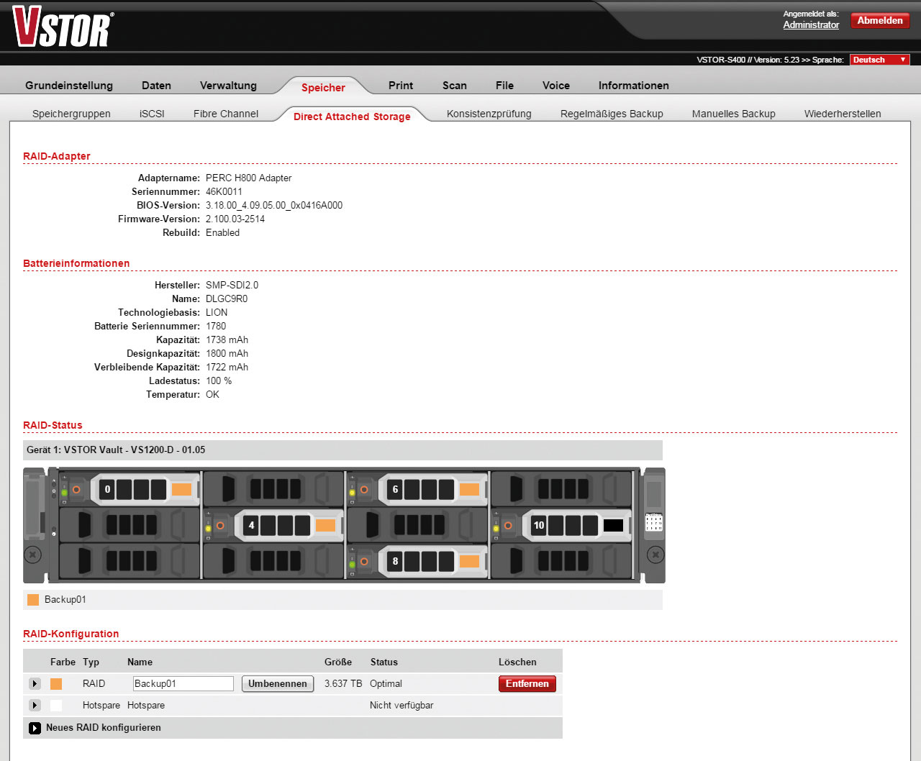This screenshot has width=921, height=761.
Task: Click the Backup01 legend label
Action: pyautogui.click(x=65, y=599)
